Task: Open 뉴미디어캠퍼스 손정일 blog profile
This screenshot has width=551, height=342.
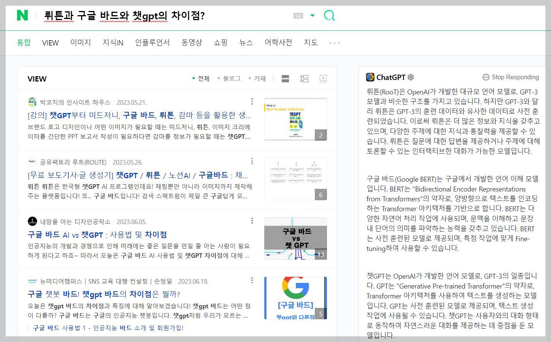Action: 106,281
